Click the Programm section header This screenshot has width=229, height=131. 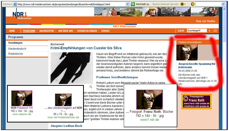(16, 37)
